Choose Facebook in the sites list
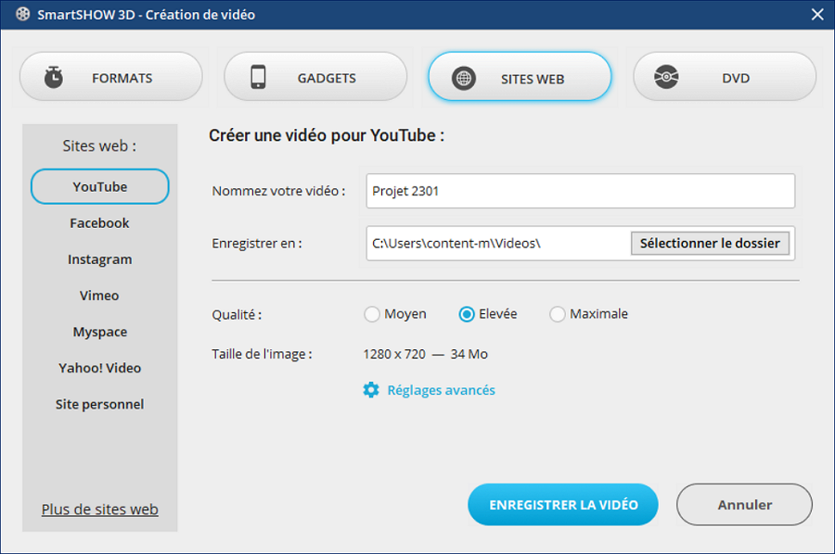This screenshot has width=835, height=554. pos(99,222)
